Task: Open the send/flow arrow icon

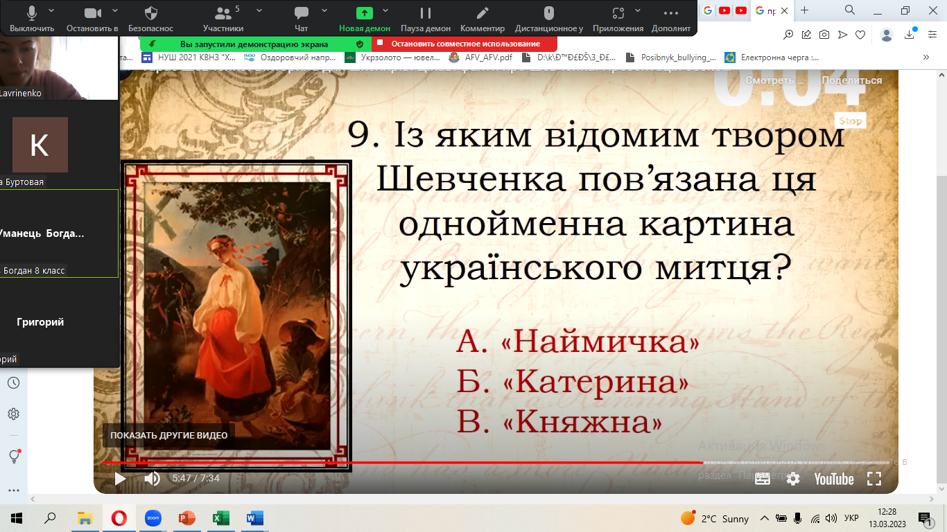Action: 842,35
